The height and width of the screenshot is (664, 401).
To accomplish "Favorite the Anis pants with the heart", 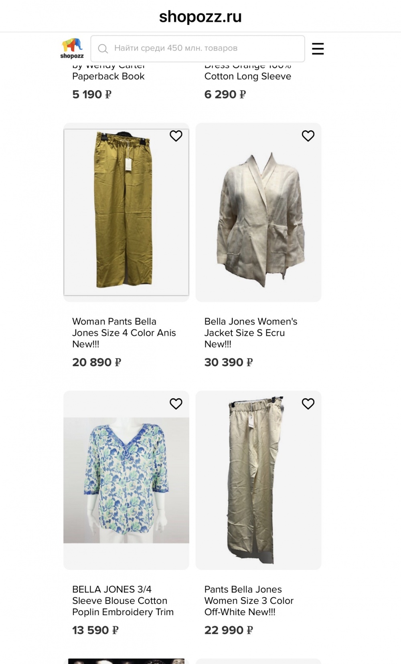I will 176,136.
